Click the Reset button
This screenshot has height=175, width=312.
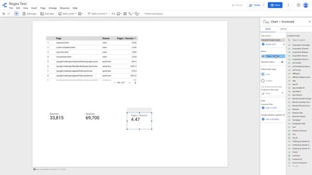(237, 5)
